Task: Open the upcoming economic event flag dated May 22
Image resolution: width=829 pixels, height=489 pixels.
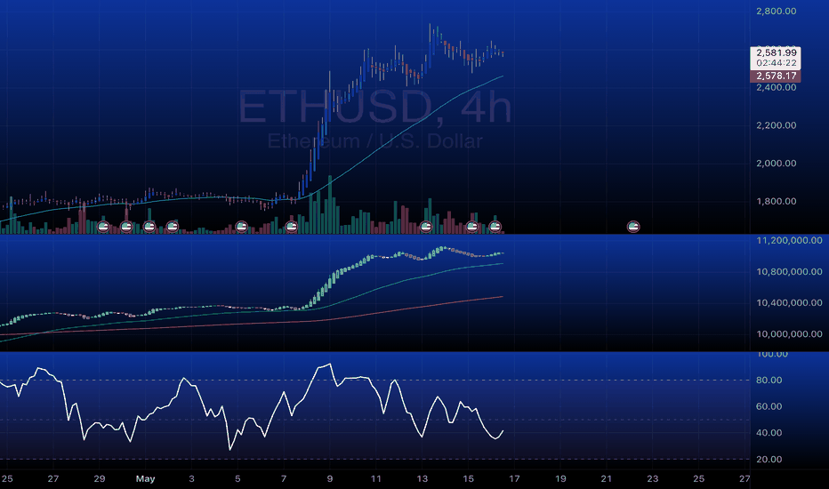Action: click(633, 227)
